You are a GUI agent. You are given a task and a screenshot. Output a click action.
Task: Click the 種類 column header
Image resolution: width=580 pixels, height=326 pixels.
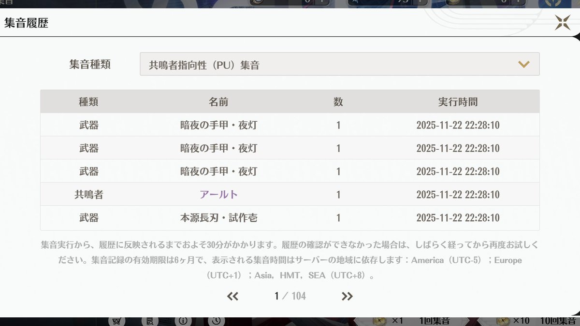point(88,102)
